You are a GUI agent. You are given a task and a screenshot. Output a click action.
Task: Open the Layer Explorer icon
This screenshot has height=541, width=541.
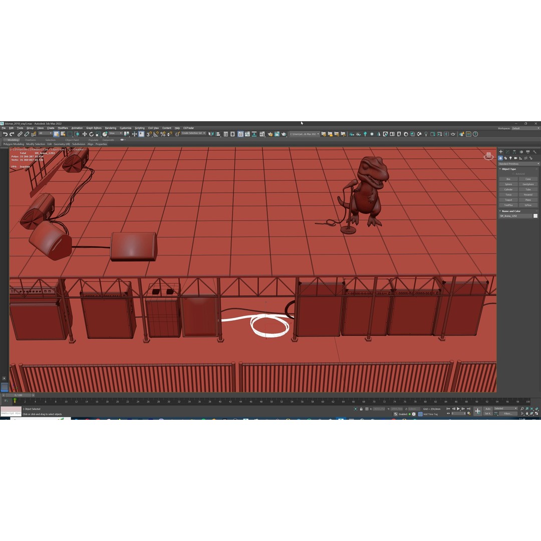click(232, 134)
